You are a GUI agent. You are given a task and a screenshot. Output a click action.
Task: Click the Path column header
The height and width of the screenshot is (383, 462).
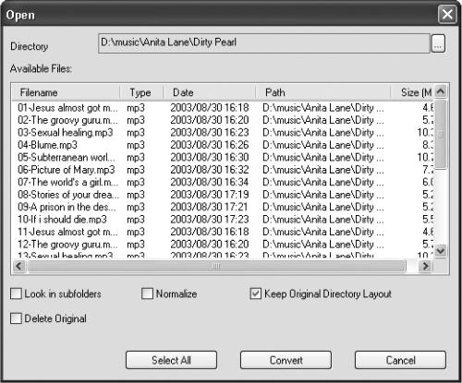pos(323,92)
